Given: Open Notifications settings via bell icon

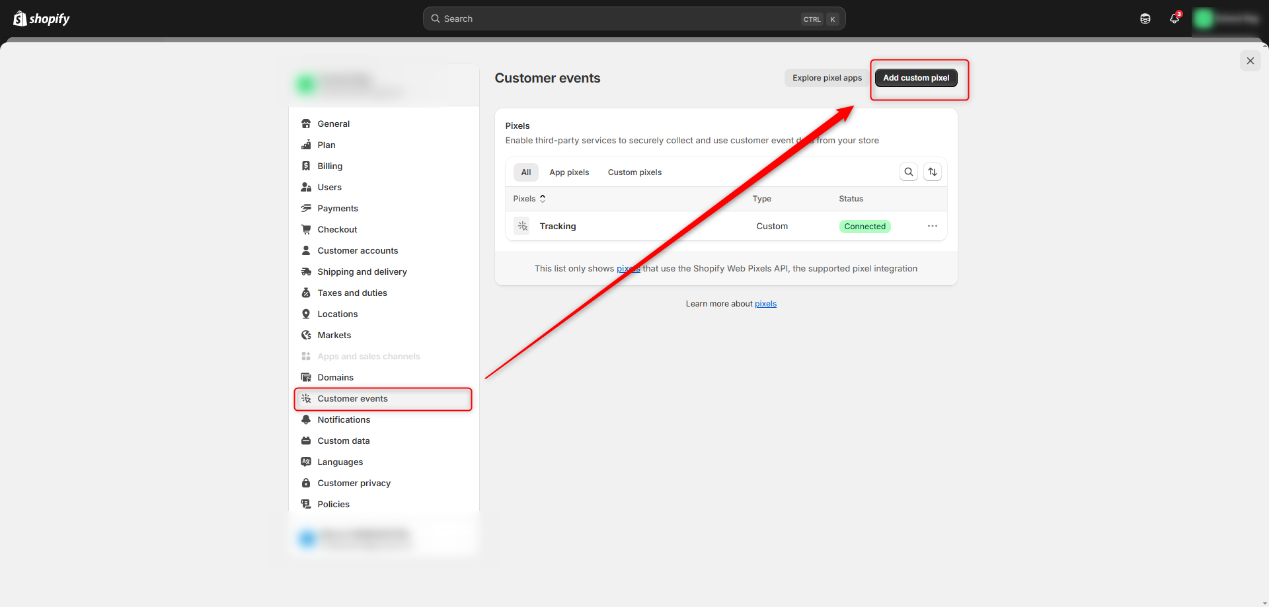Looking at the screenshot, I should tap(305, 419).
